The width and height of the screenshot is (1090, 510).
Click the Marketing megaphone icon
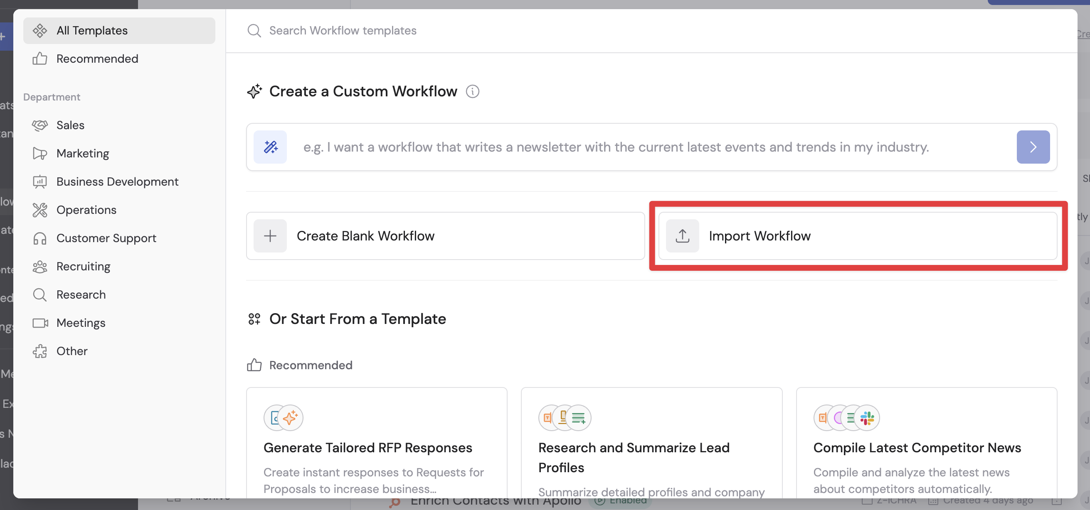pyautogui.click(x=40, y=153)
